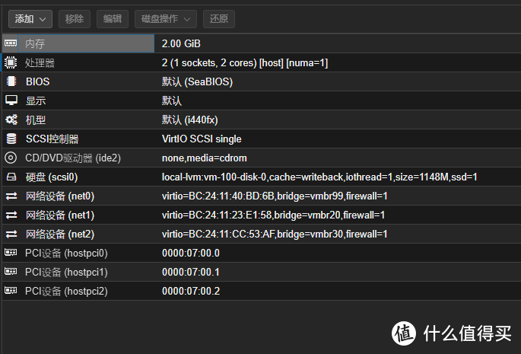Click the chip icon beside BIOS

pyautogui.click(x=11, y=81)
